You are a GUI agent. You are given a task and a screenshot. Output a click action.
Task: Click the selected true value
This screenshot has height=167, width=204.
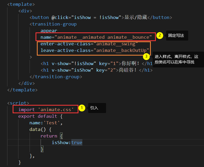pyautogui.click(x=77, y=143)
